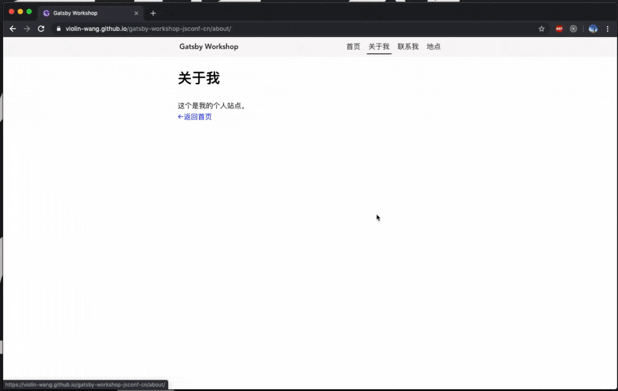Screen dimensions: 618x391
Task: Click the Gatsby Workshop site title
Action: coord(209,46)
